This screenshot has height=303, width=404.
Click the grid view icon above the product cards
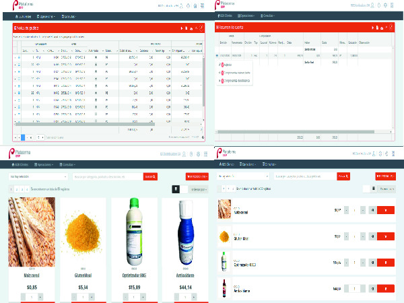pos(176,190)
